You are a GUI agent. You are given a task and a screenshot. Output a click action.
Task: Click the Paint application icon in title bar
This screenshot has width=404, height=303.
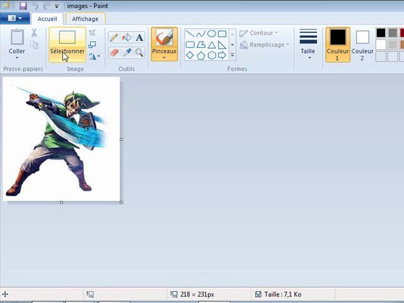[5, 6]
